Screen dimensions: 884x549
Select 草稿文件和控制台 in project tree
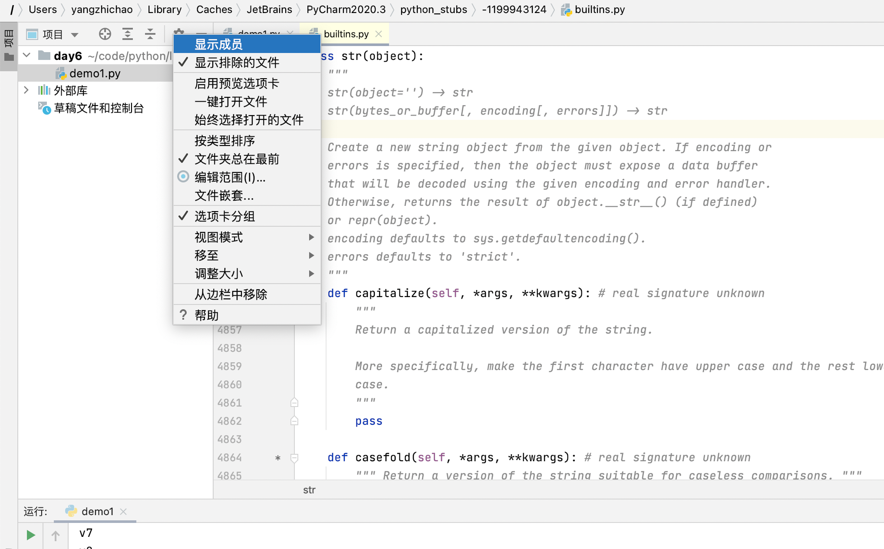tap(99, 108)
